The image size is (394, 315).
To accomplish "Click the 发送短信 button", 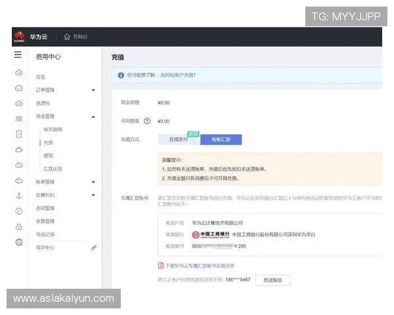I will tap(273, 280).
